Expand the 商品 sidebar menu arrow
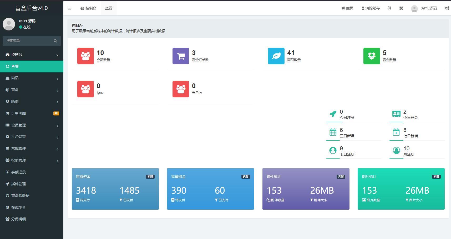 (x=57, y=78)
